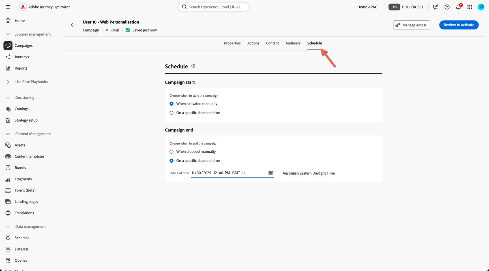
Task: Click the Schedule info help icon
Action: pyautogui.click(x=193, y=66)
